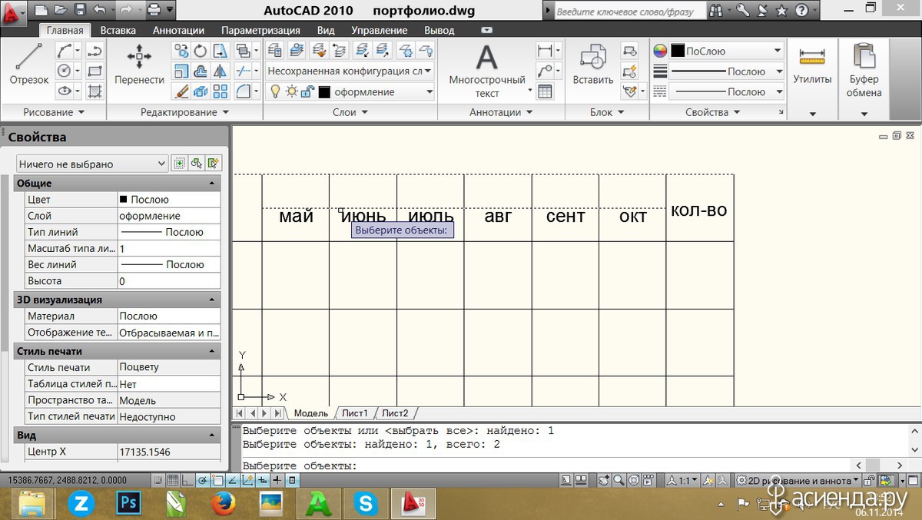The width and height of the screenshot is (922, 520).
Task: Click the object color wheel icon
Action: [x=660, y=51]
